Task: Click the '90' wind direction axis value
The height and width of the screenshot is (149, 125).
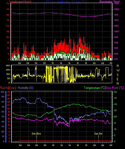Action: click(8, 78)
